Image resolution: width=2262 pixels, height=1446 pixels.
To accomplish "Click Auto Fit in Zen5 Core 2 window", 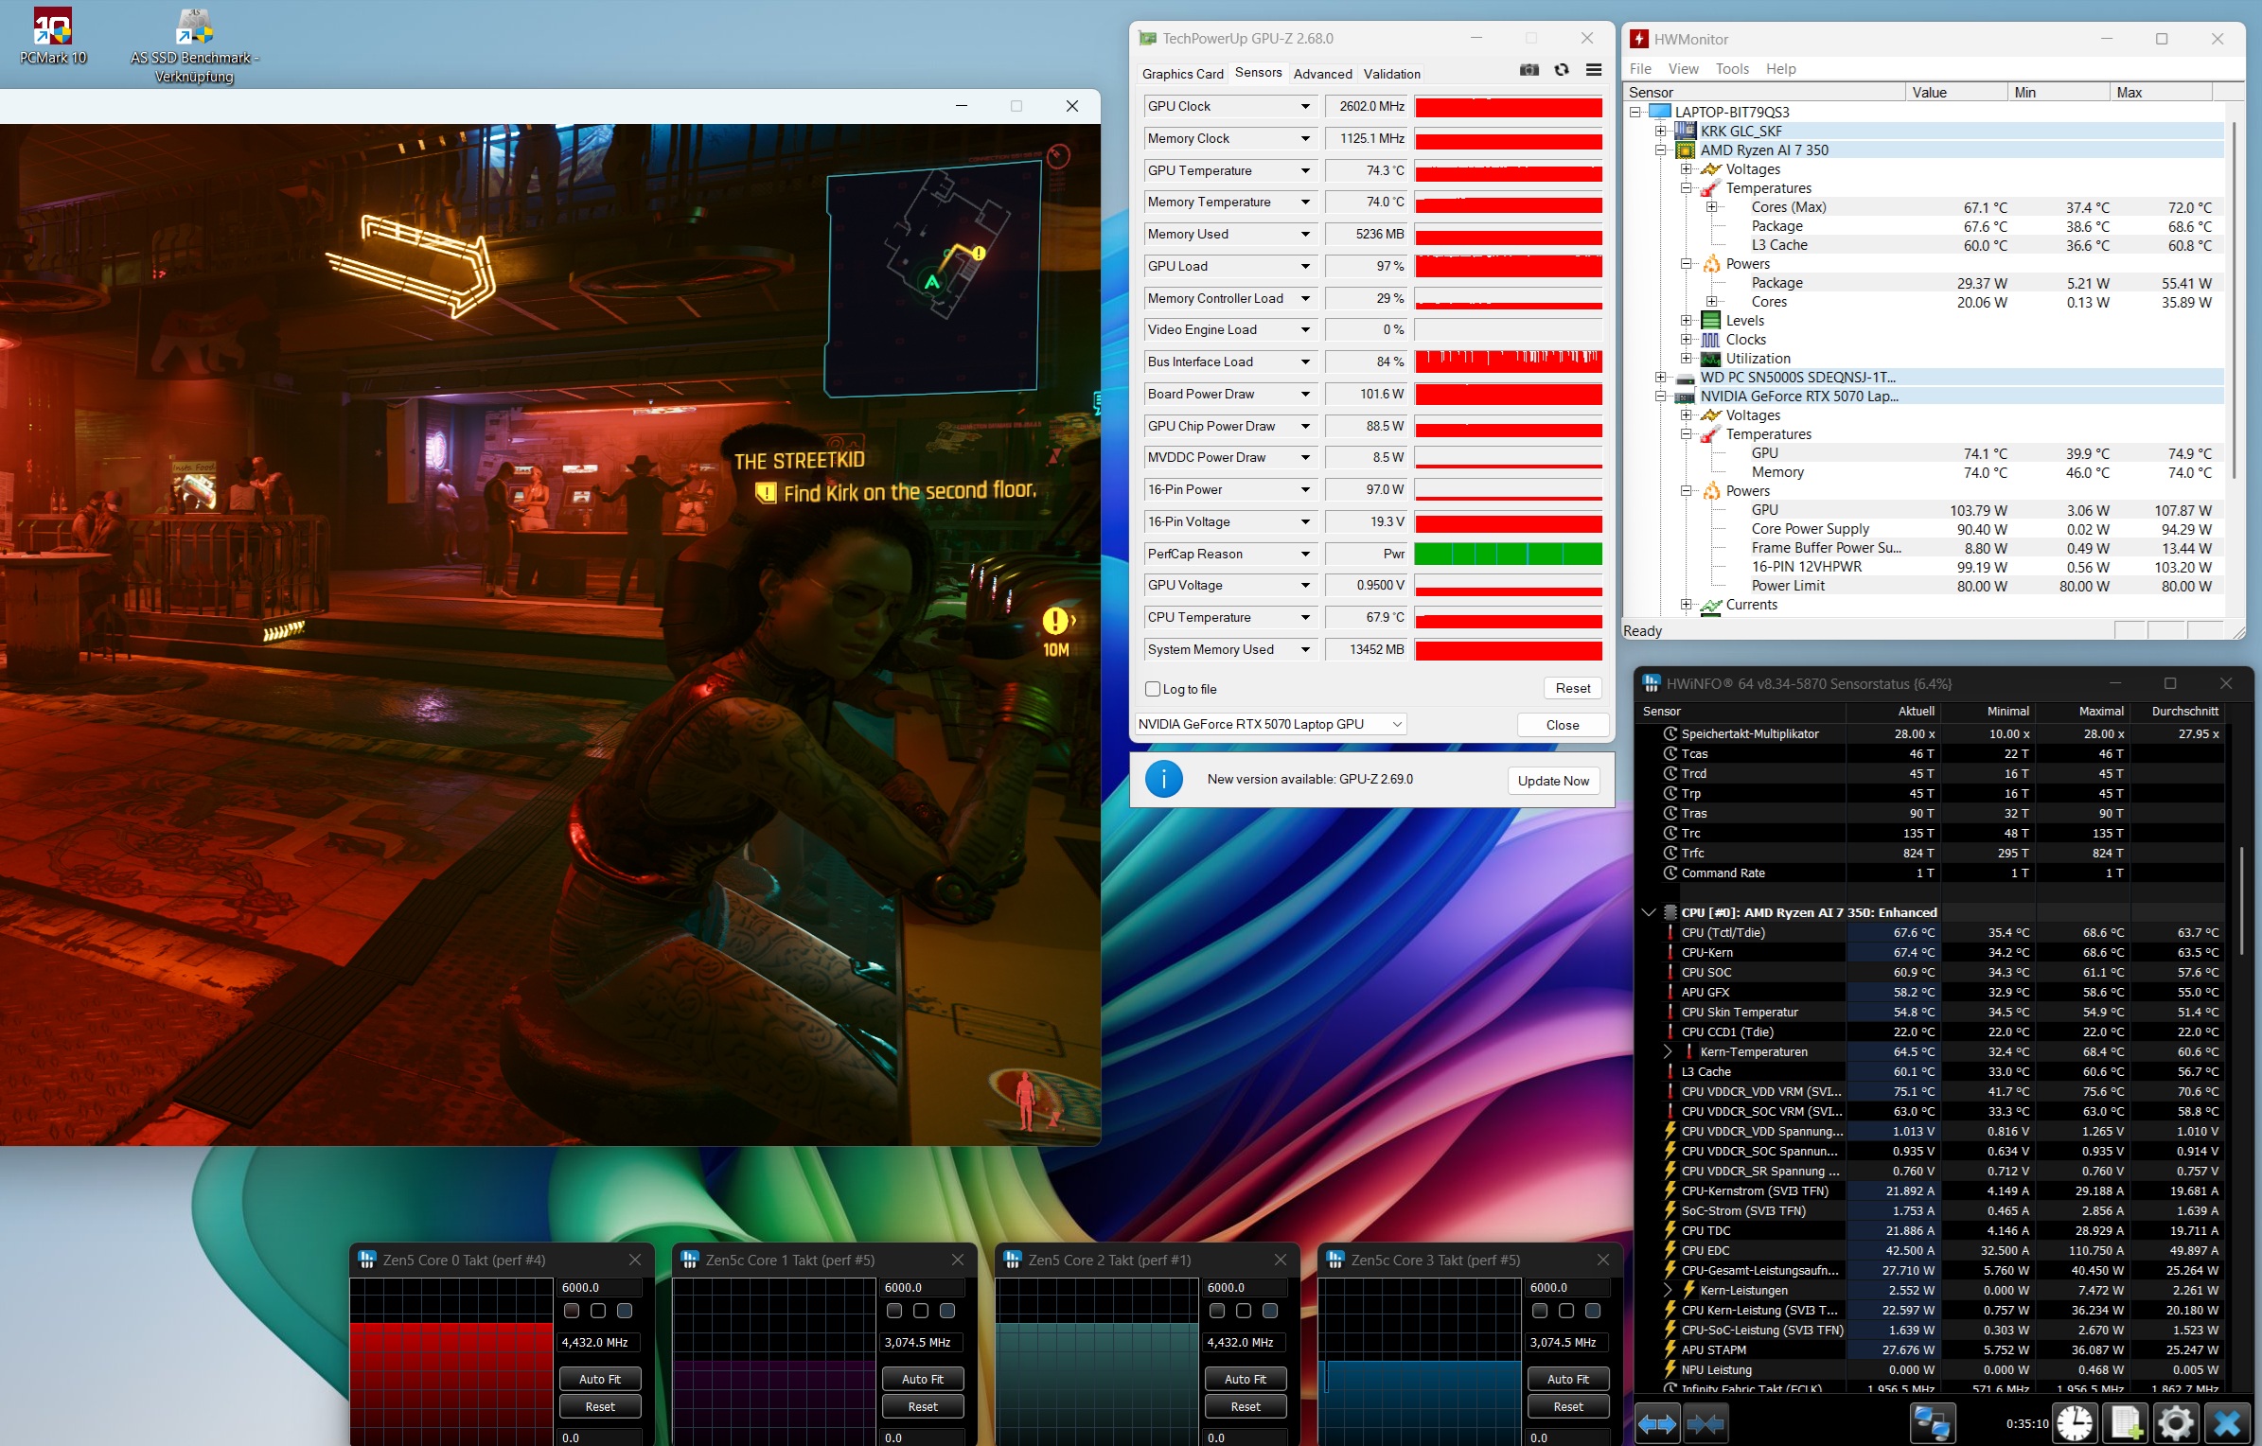I will click(x=1245, y=1379).
